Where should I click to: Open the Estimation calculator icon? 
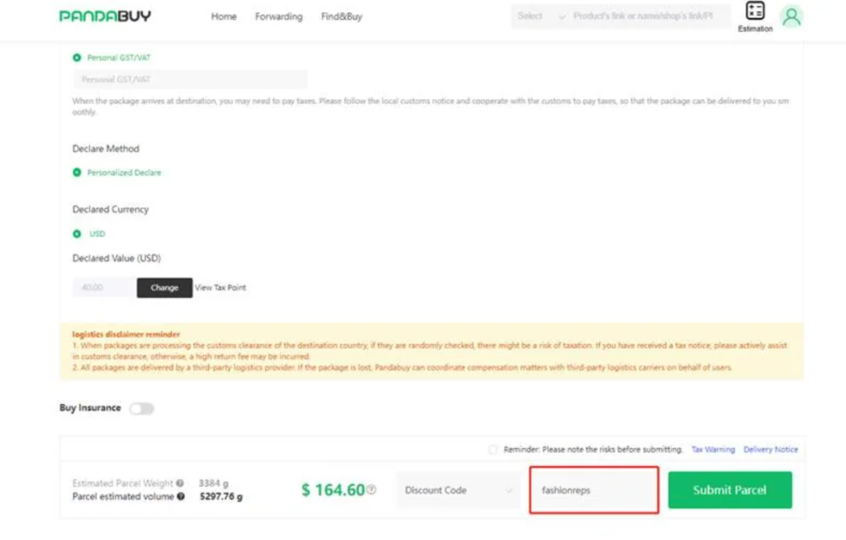pyautogui.click(x=754, y=12)
